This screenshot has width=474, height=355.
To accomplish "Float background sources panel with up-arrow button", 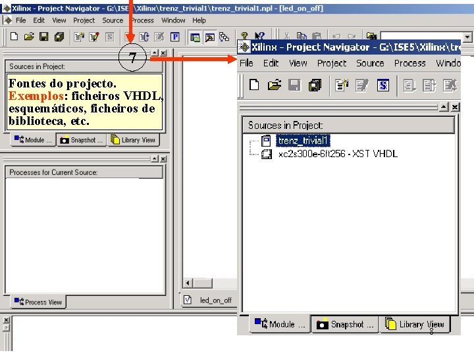I will tap(155, 53).
